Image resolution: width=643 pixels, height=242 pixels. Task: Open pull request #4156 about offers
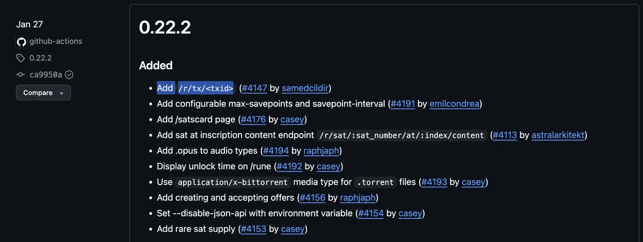click(x=312, y=198)
